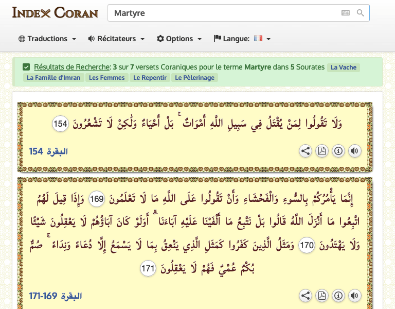Screen dimensions: 395x309
Task: Open the Récitateurs dropdown menu
Action: [x=116, y=39]
